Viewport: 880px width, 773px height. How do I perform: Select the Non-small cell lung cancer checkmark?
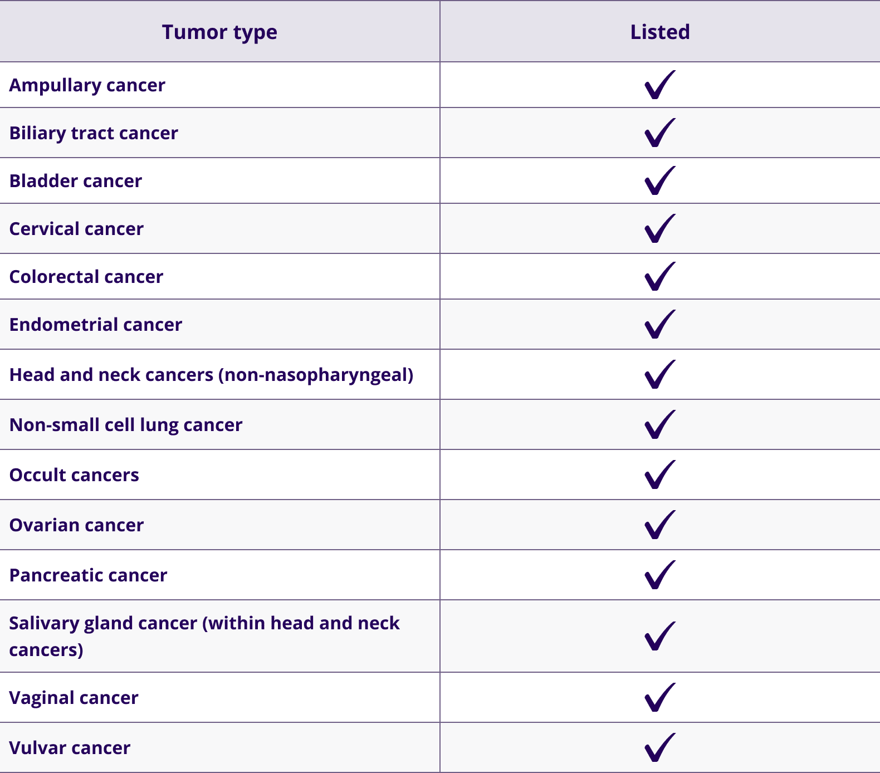pyautogui.click(x=659, y=425)
